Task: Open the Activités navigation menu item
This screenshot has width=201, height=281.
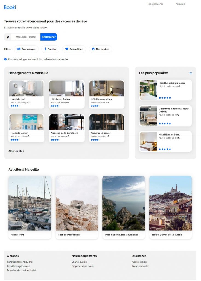Action: click(x=180, y=4)
